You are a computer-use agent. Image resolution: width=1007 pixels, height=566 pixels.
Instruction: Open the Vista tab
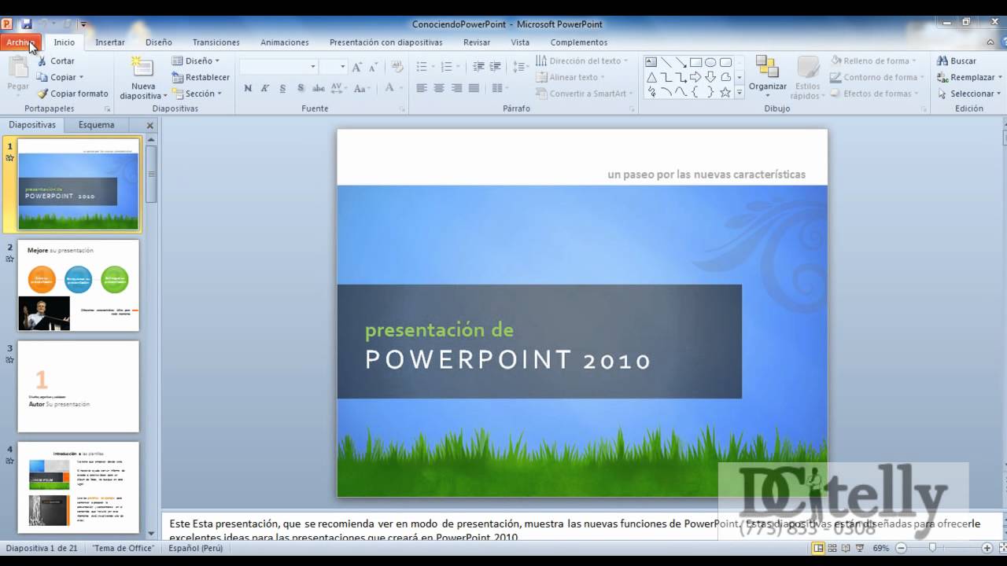pyautogui.click(x=520, y=42)
